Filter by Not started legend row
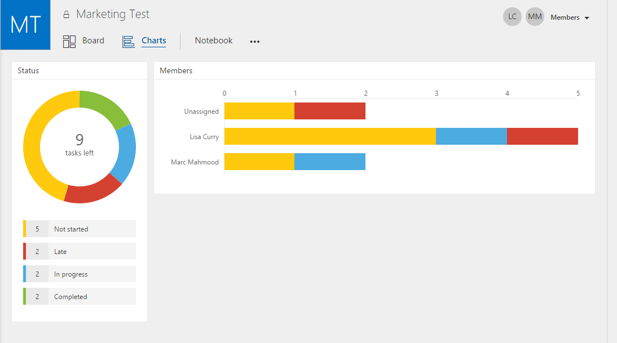617x343 pixels. click(x=80, y=229)
